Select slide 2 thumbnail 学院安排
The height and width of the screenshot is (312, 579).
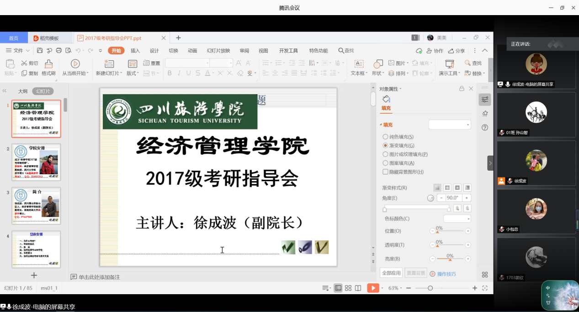[x=36, y=162]
